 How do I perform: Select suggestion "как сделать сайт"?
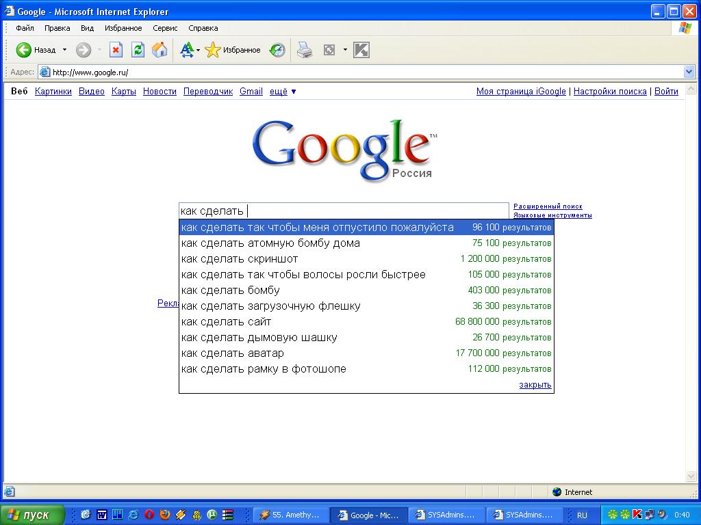[x=366, y=322]
